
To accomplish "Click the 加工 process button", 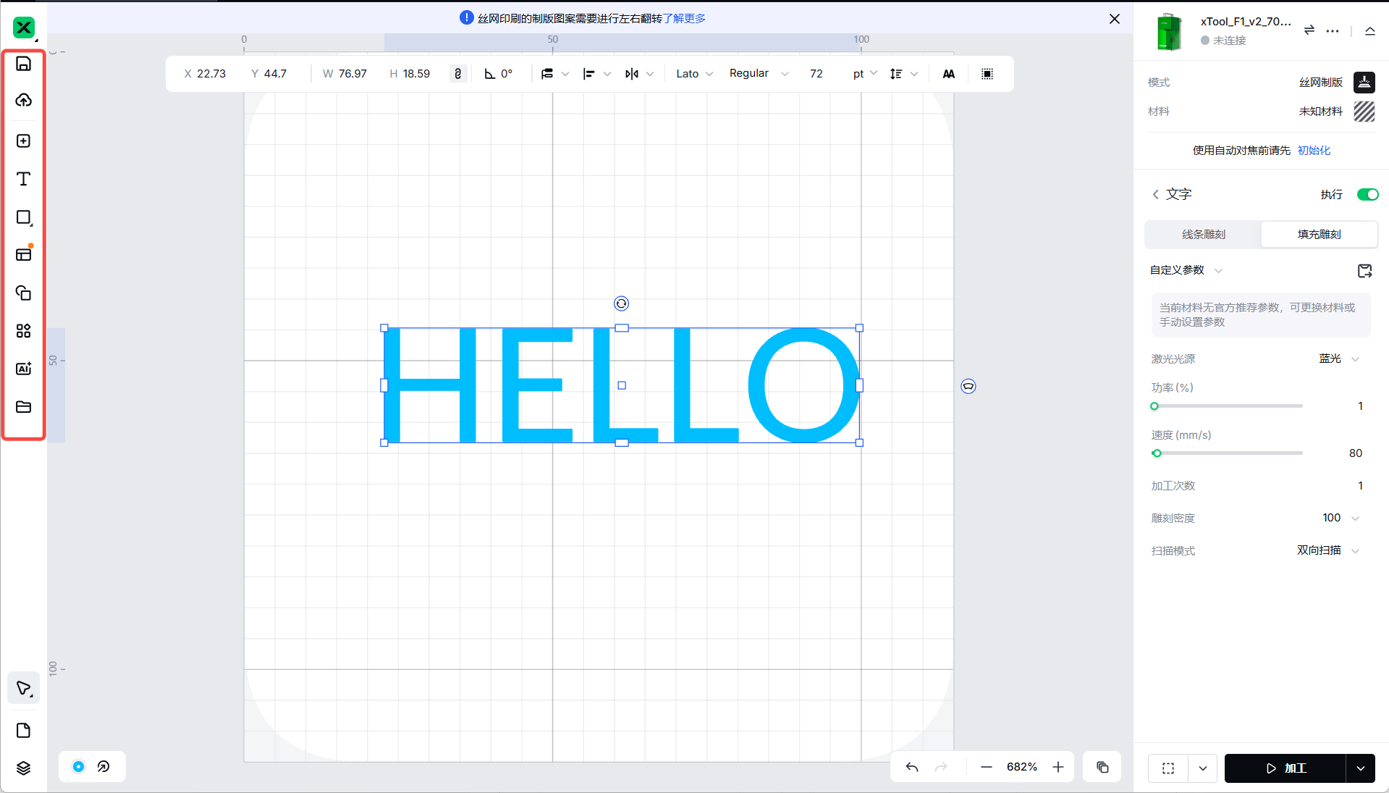I will [1285, 768].
